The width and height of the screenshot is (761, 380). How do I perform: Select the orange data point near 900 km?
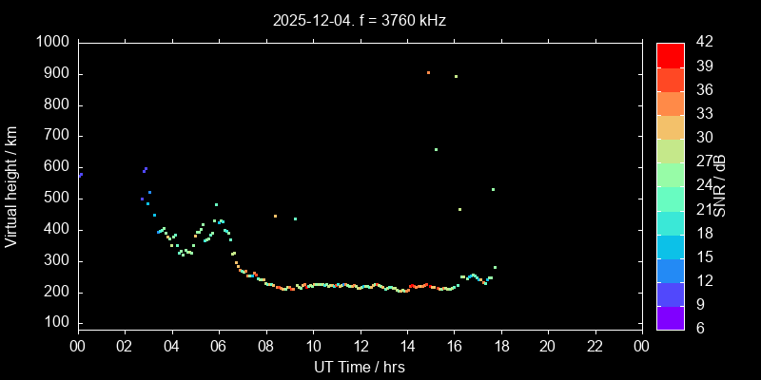pos(428,72)
